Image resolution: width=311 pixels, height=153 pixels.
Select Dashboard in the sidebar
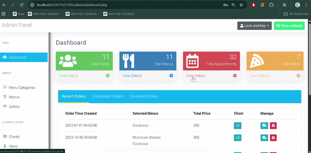tap(24, 57)
